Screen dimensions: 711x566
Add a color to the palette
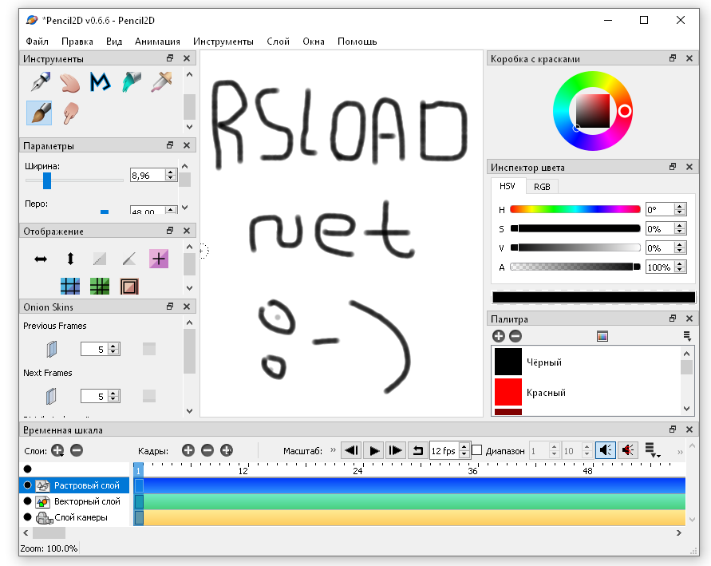[498, 336]
